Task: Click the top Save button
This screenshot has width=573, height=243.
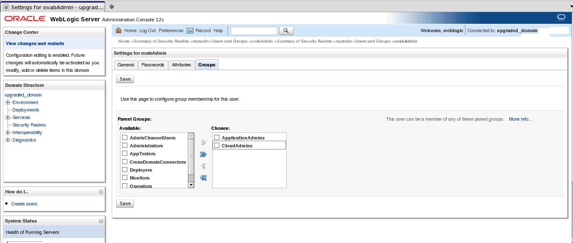Action: (125, 79)
